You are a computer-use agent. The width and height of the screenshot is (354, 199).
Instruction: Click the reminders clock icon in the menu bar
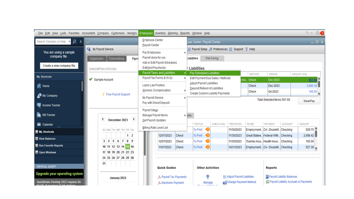(x=318, y=33)
